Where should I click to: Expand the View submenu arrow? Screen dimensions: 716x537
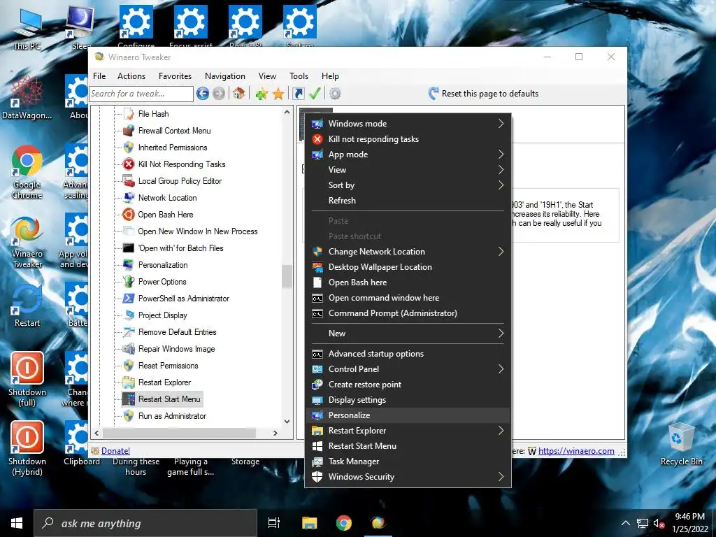point(501,170)
